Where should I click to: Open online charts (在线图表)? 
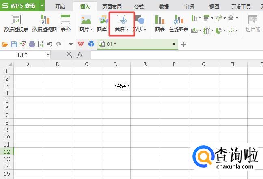click(x=179, y=24)
